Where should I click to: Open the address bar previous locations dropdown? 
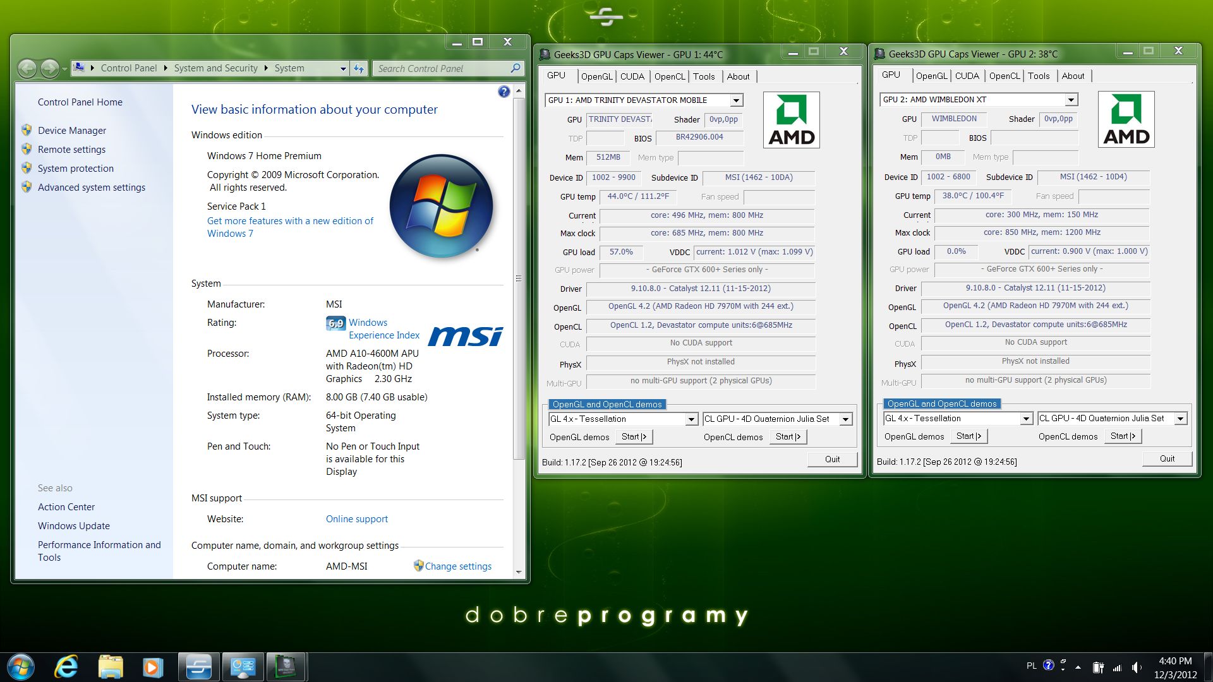pos(343,68)
